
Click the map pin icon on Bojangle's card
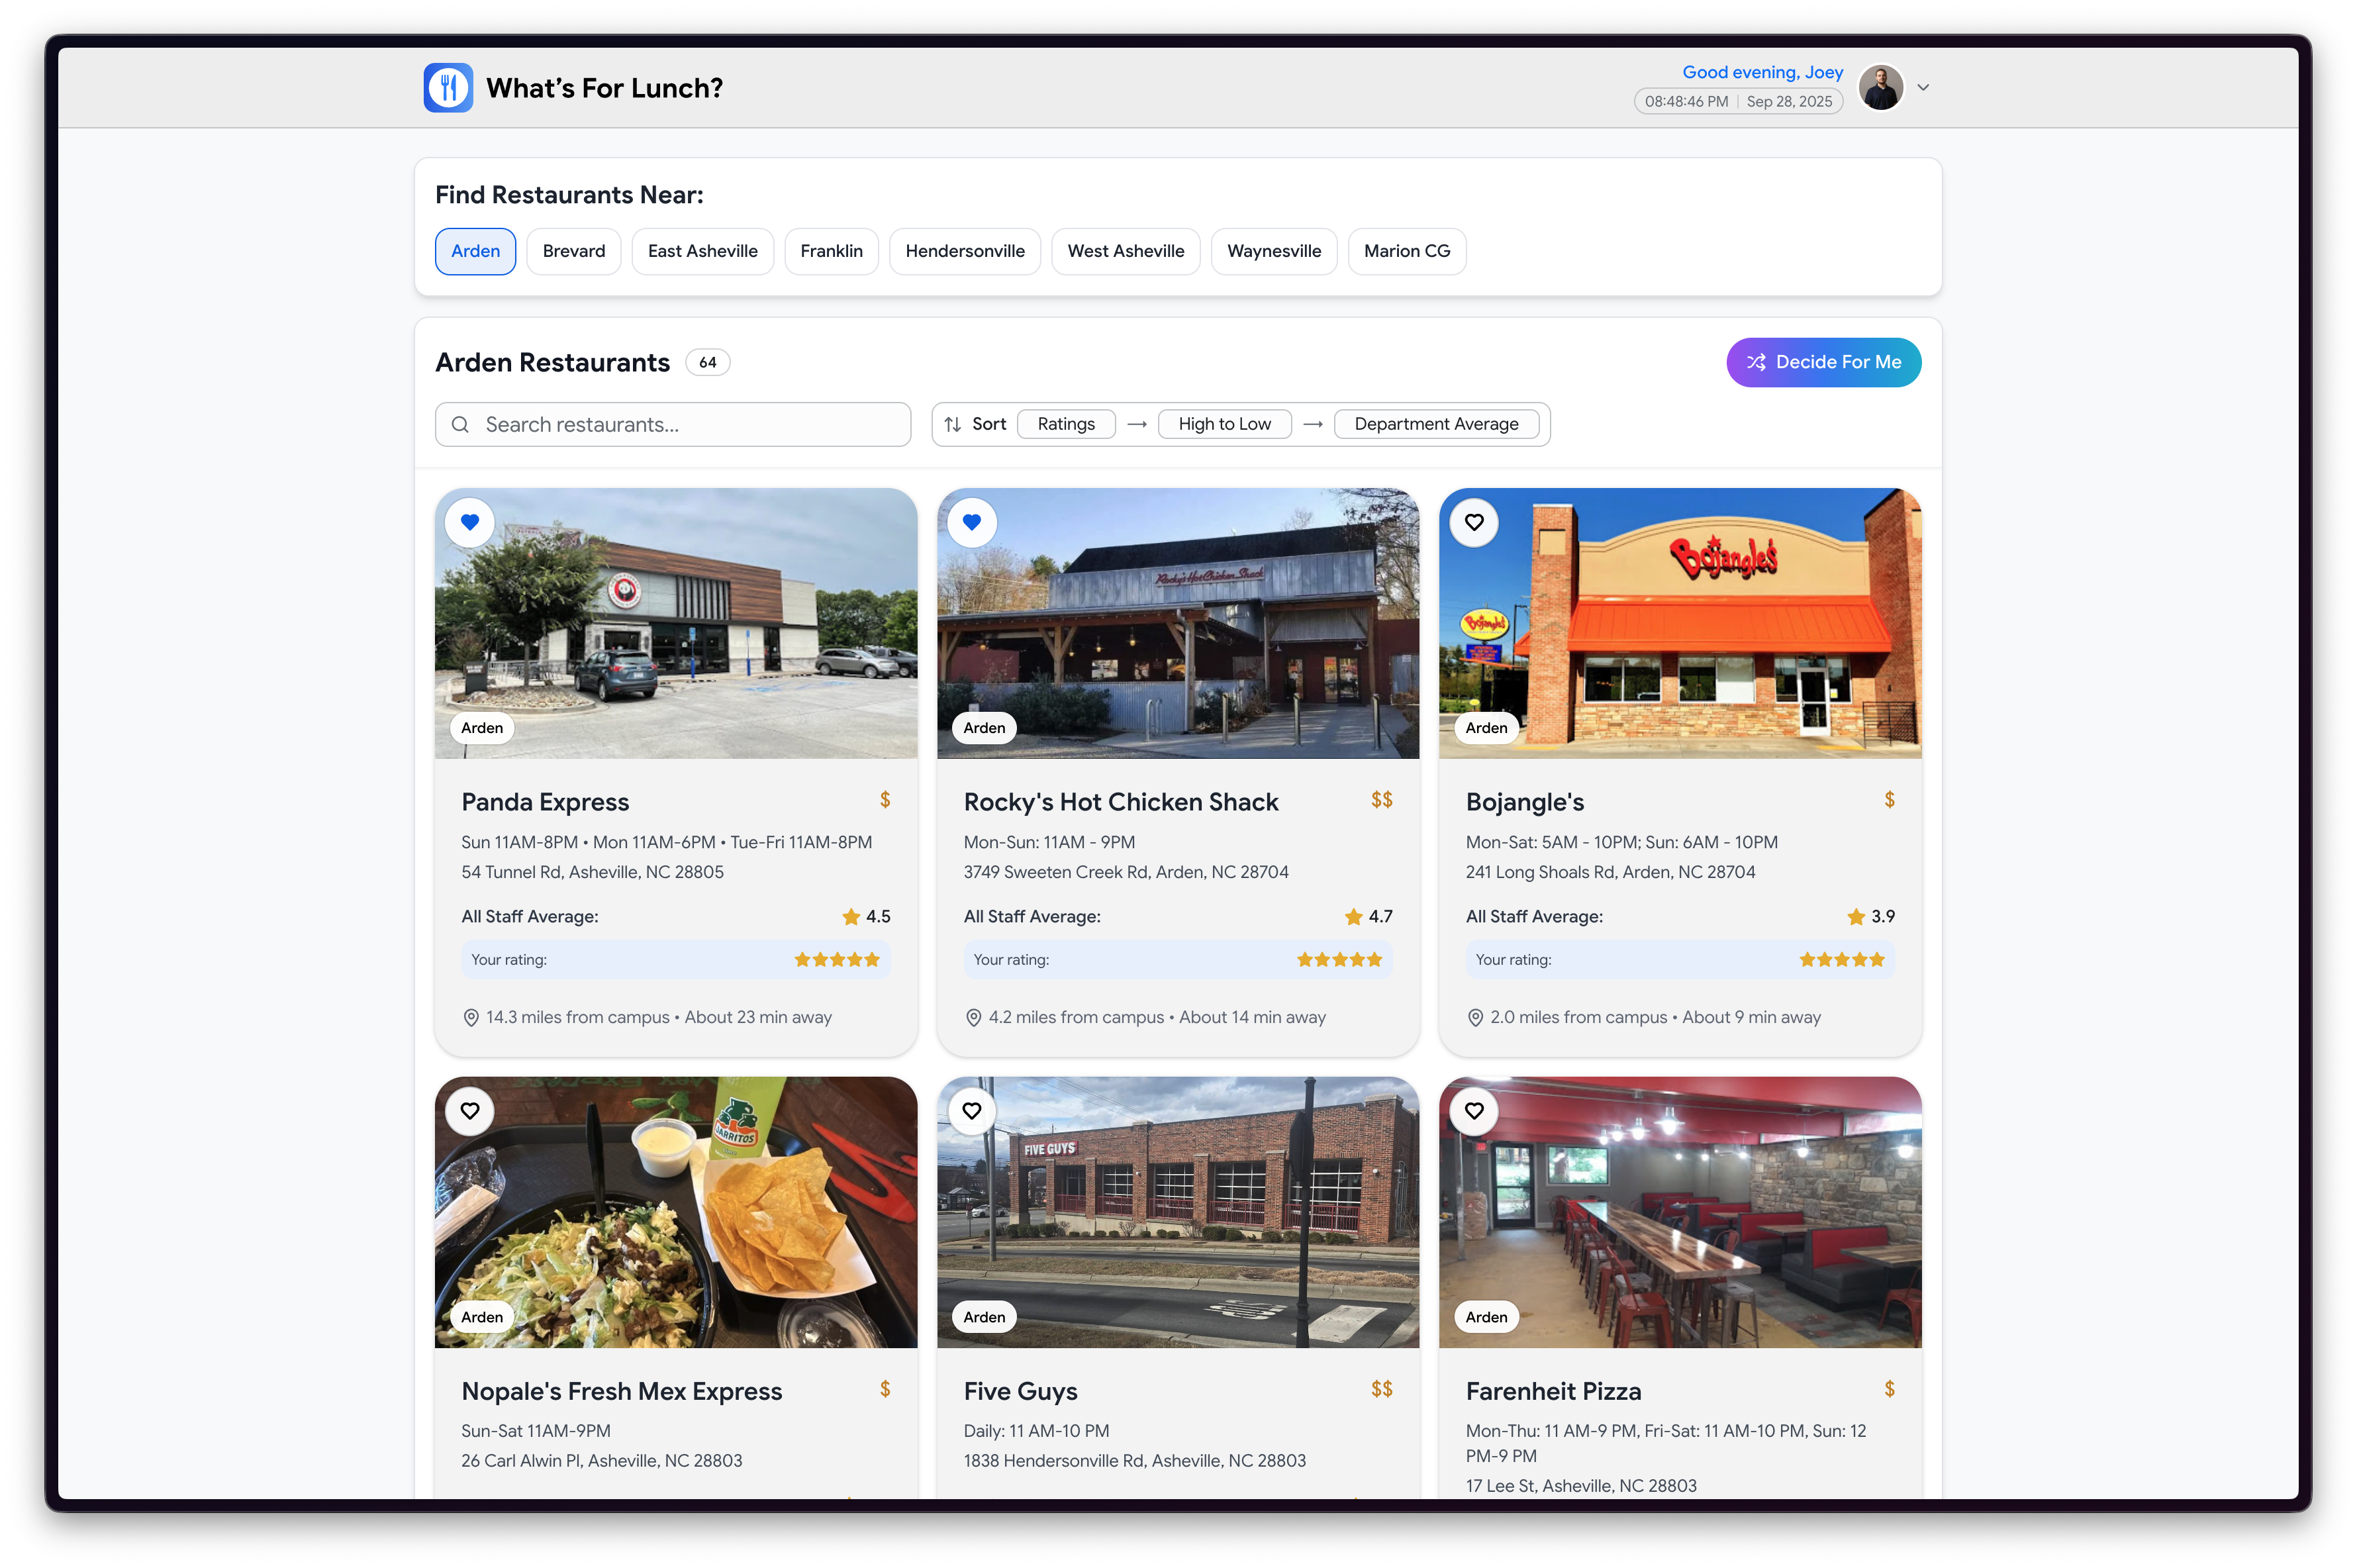[x=1474, y=1018]
